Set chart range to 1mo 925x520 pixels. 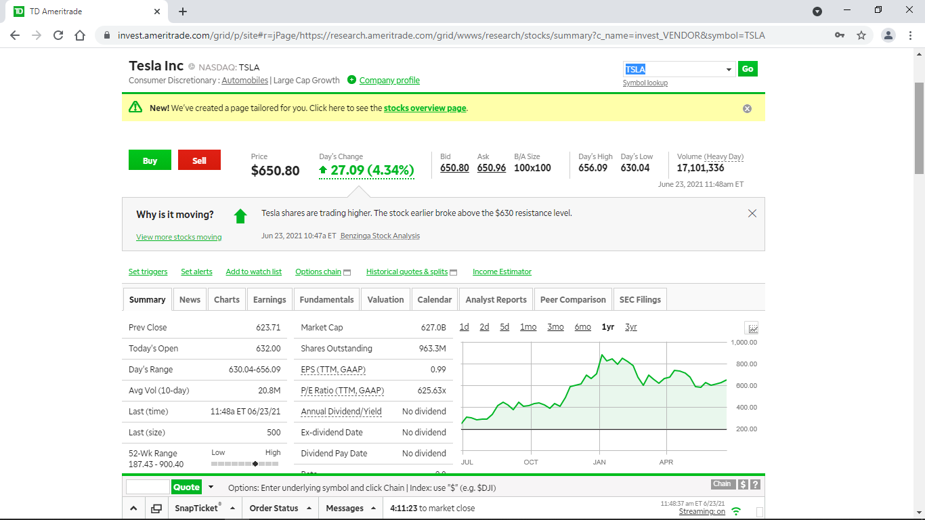pos(528,327)
